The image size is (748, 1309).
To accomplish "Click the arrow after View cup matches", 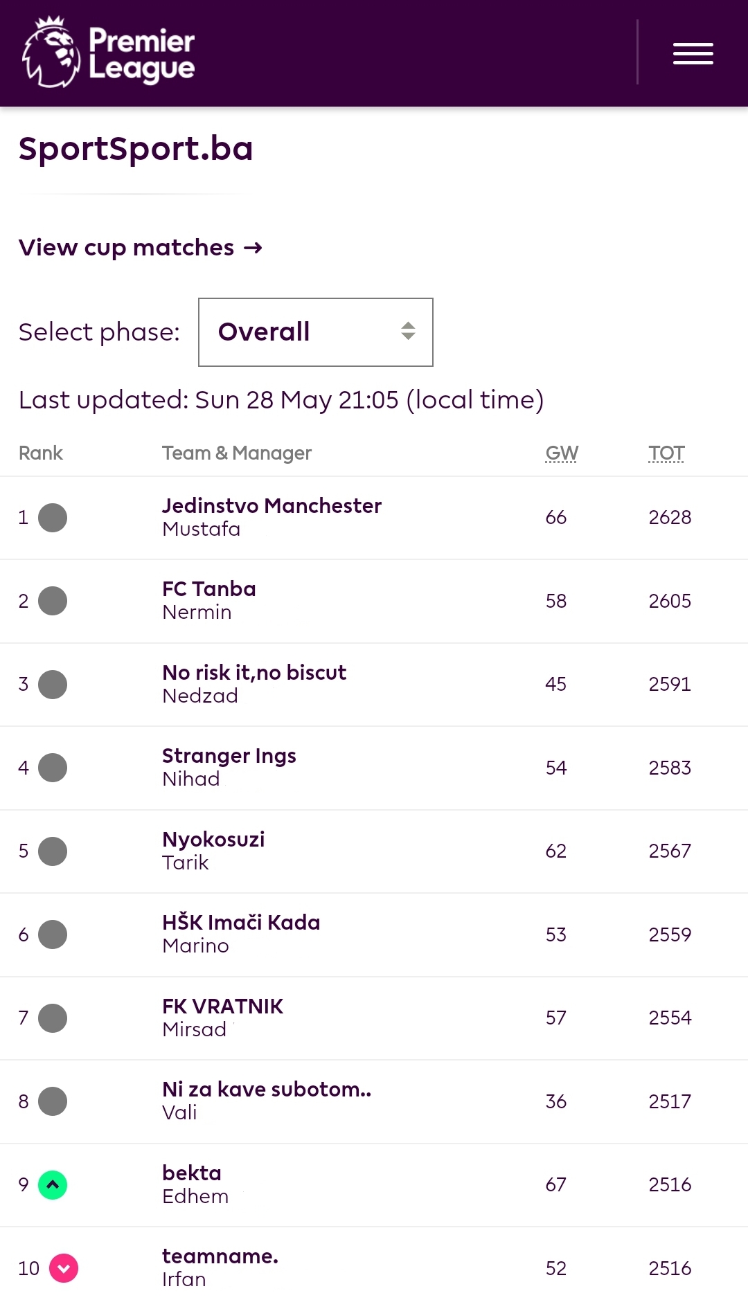I will point(253,248).
